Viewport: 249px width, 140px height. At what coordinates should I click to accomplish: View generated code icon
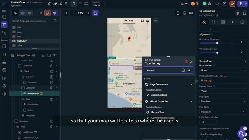(217, 4)
